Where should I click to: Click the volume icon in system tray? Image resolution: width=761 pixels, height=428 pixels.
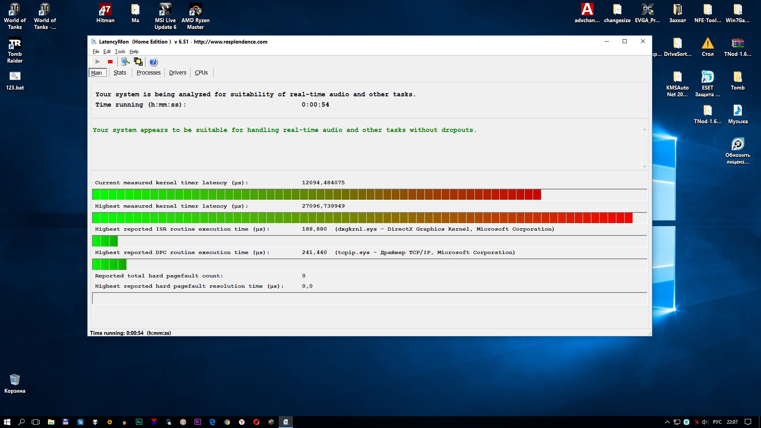pyautogui.click(x=705, y=422)
